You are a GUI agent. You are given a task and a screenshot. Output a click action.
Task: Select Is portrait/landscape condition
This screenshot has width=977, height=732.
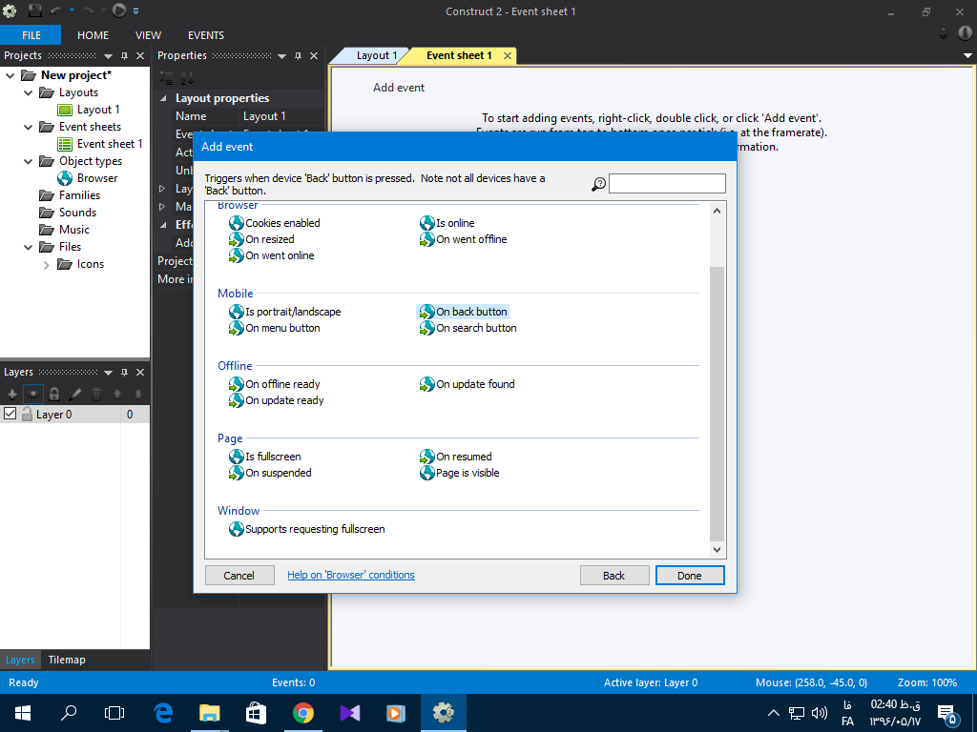coord(285,312)
